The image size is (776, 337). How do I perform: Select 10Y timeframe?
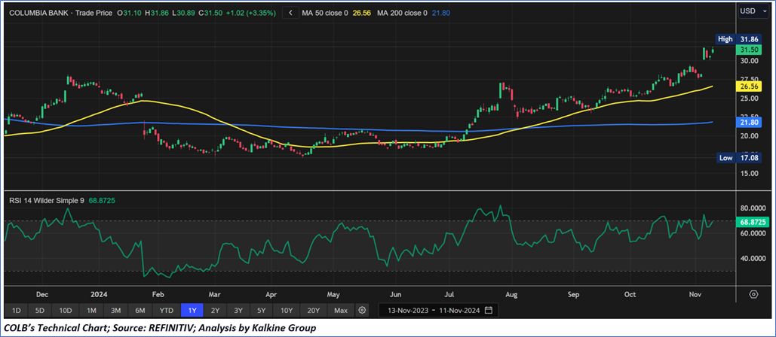[x=287, y=311]
